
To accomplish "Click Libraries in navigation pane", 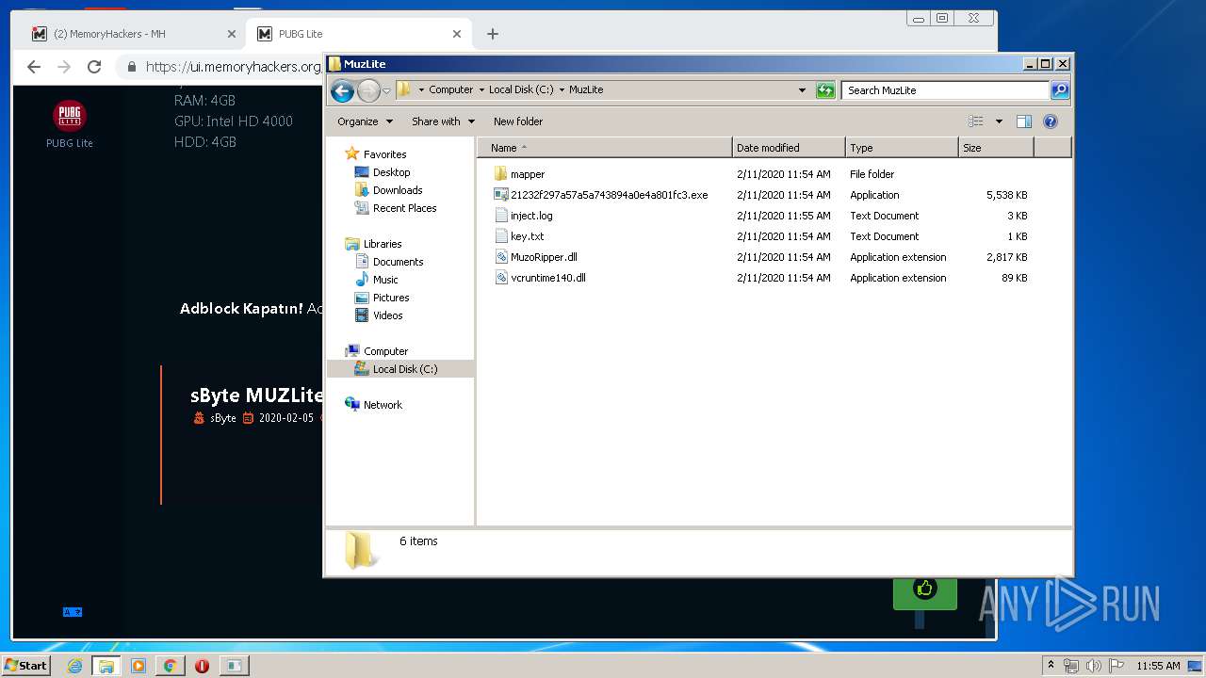I will [383, 244].
